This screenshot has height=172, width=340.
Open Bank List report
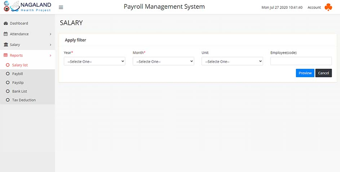(x=20, y=91)
